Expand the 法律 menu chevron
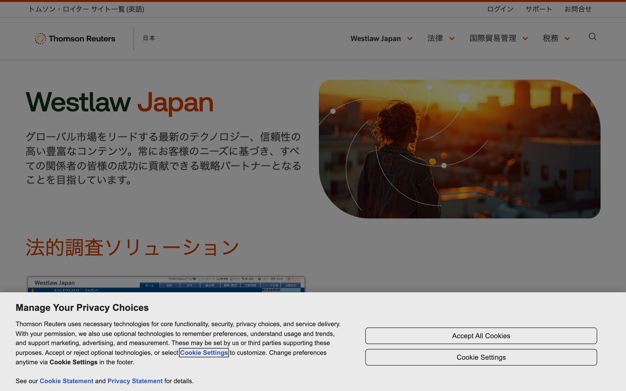The height and width of the screenshot is (391, 626). coord(452,39)
